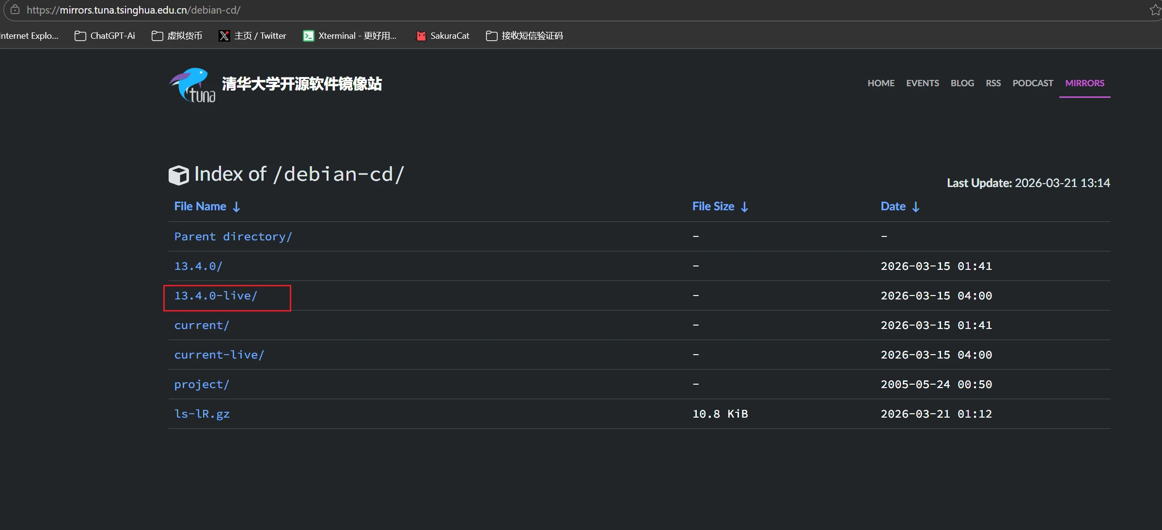Screen dimensions: 1162x530
Task: Expand the Internet Explorer bookmark folder
Action: (x=29, y=35)
